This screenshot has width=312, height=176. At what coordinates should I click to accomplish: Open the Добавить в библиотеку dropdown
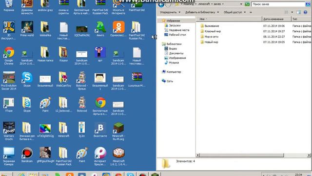202,12
